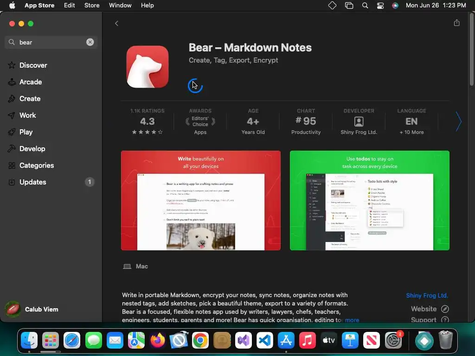Open the Help menu

[147, 6]
